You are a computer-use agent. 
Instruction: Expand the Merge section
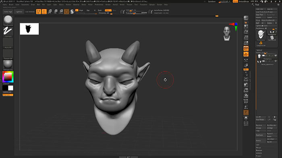click(258, 148)
